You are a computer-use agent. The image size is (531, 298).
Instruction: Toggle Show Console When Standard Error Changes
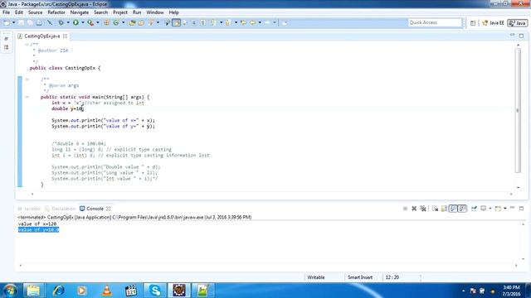(462, 209)
